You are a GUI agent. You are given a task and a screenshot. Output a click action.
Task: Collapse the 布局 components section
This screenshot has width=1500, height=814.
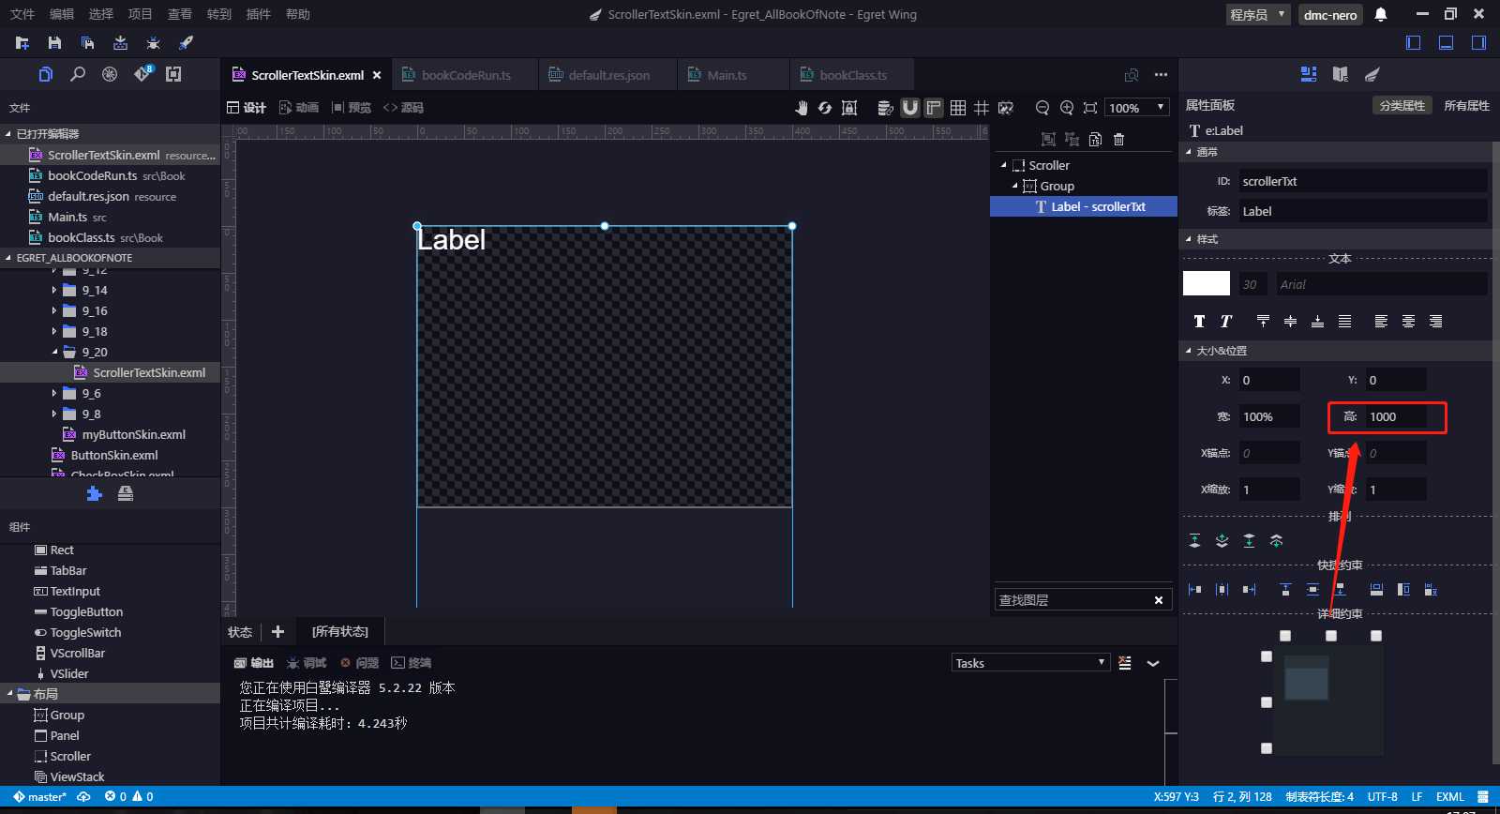point(9,694)
